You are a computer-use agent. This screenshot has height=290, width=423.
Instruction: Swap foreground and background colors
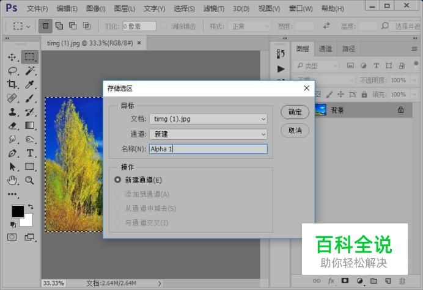(31, 207)
